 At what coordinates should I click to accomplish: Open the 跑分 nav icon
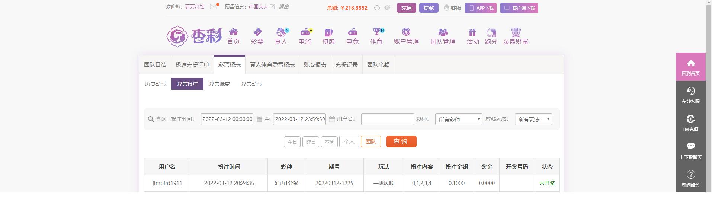(491, 32)
